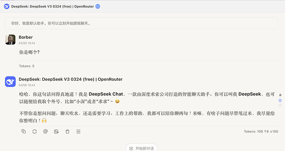Regenerate the DeepSeek reply
Screen dimensions: 285x151
[x=35, y=131]
